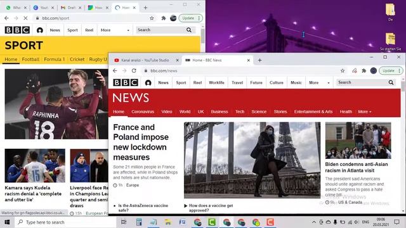The width and height of the screenshot is (406, 228).
Task: Open Chrome Update menu in Sport window
Action: coord(191,18)
